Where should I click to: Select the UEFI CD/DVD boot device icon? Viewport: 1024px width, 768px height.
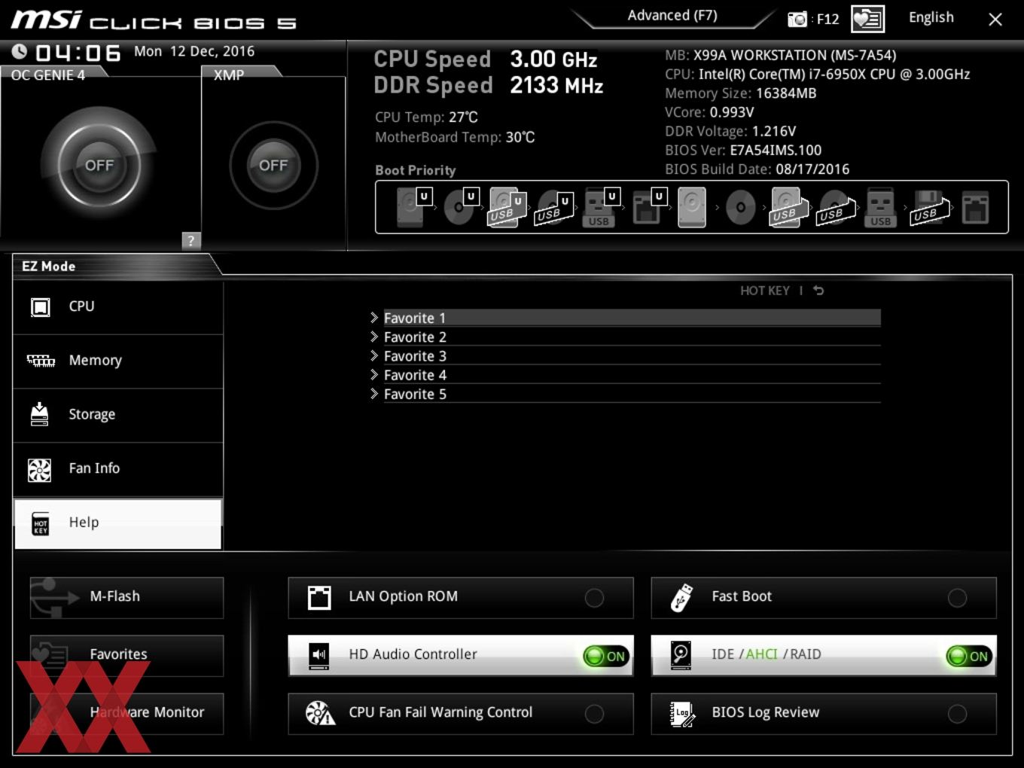pos(461,207)
